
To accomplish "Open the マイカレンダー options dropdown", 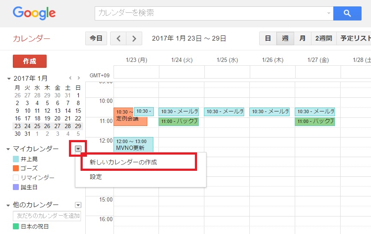I will [x=78, y=148].
